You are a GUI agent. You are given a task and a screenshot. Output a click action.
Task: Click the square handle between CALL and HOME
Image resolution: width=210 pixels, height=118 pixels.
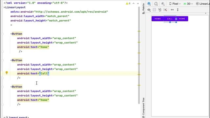tap(176, 19)
